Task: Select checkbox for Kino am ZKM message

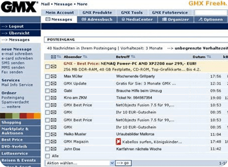Action: coord(47,98)
